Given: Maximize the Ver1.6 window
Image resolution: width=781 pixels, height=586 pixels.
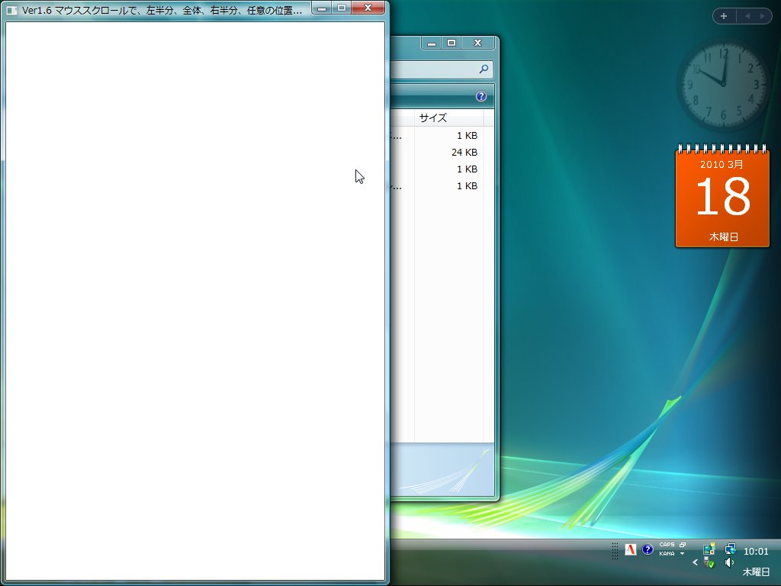Looking at the screenshot, I should pyautogui.click(x=342, y=8).
